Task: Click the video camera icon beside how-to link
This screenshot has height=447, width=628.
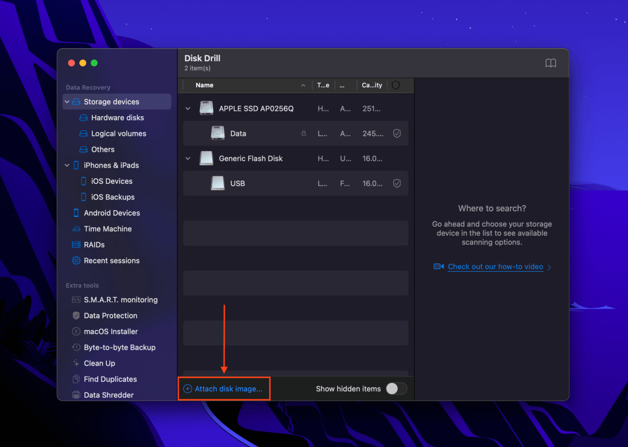Action: (x=439, y=267)
